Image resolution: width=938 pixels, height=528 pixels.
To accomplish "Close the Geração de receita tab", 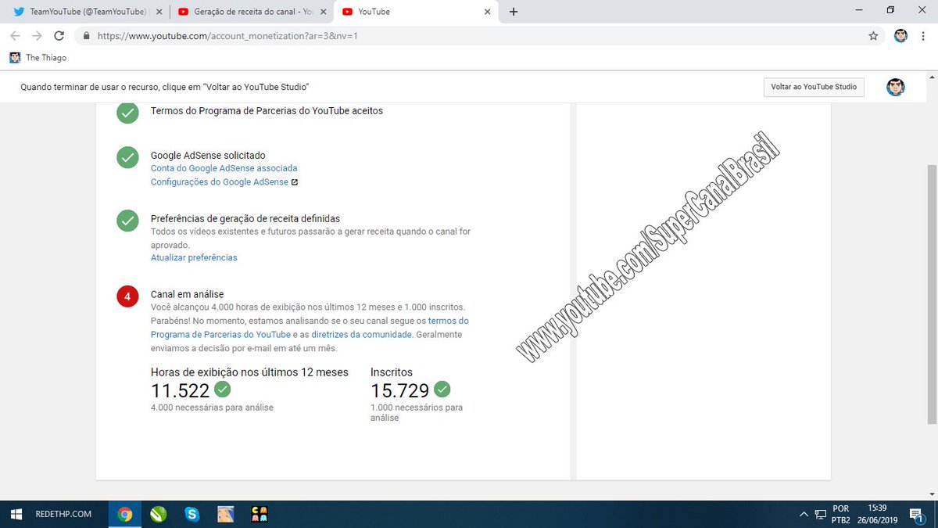I will point(324,12).
